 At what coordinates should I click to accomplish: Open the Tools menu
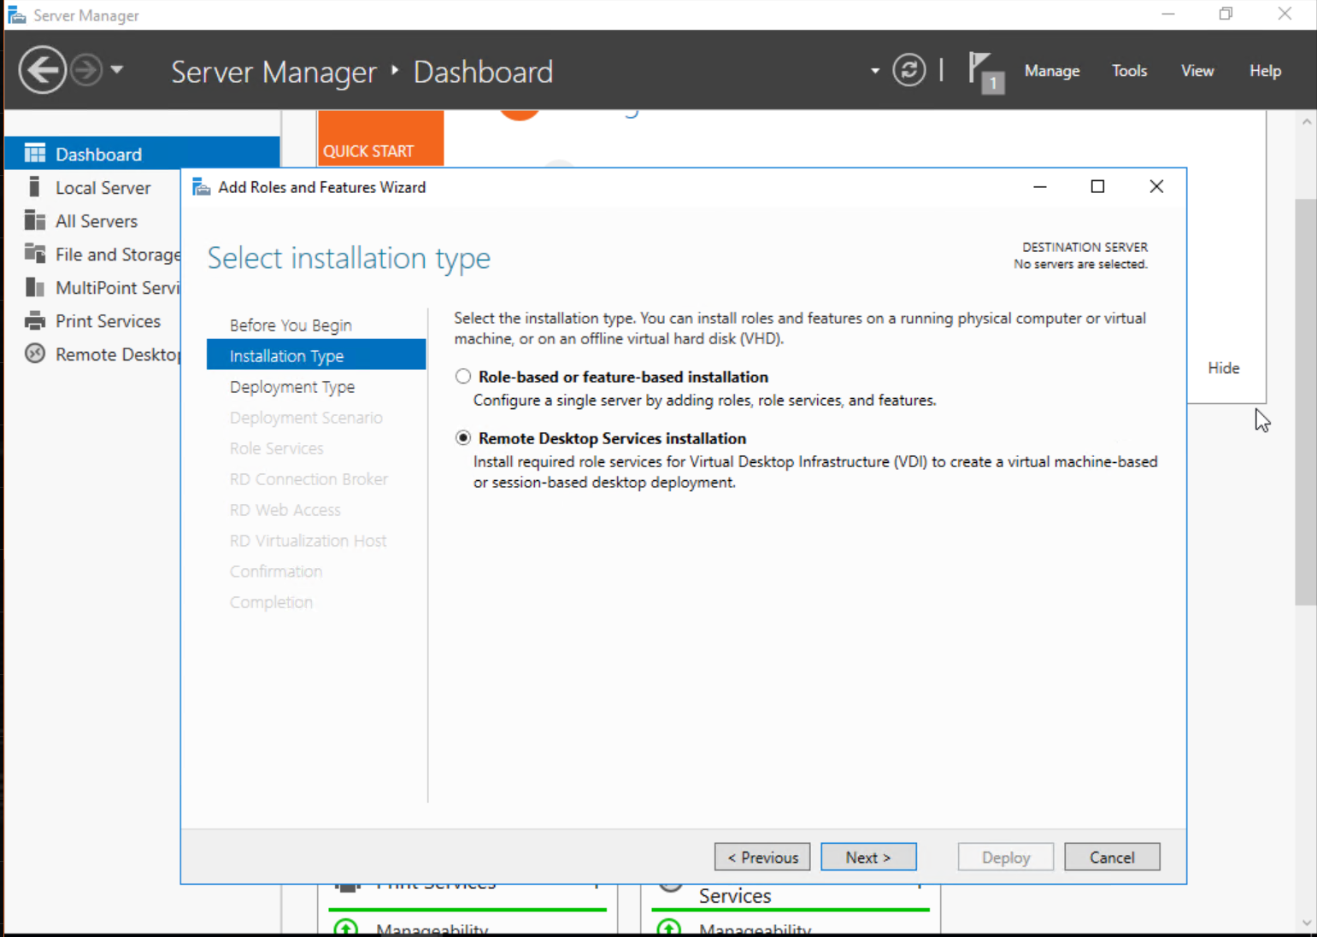point(1129,71)
